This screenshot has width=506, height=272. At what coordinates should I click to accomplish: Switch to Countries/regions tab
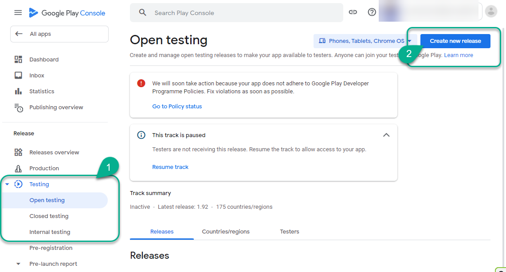click(x=226, y=231)
